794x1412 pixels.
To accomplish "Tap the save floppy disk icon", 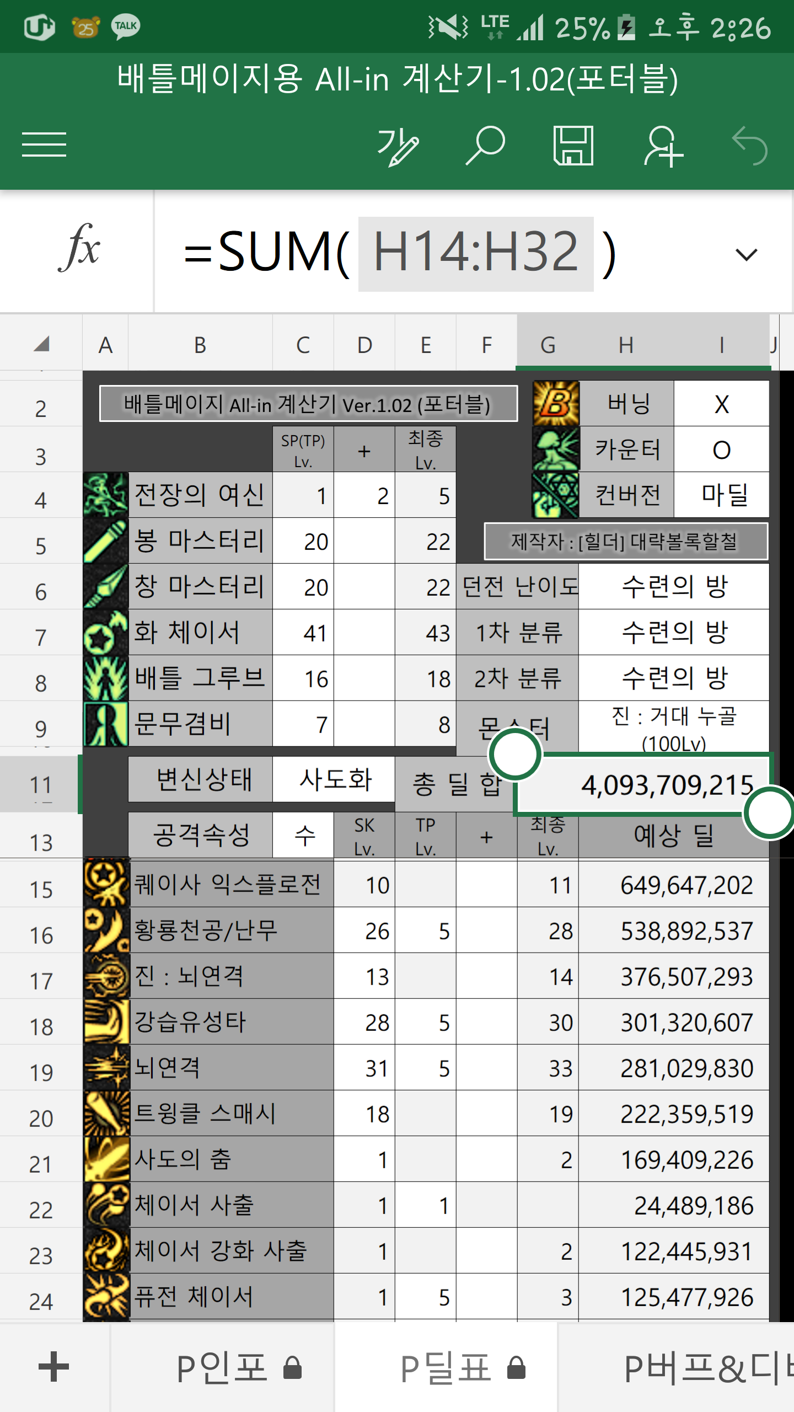I will coord(573,146).
